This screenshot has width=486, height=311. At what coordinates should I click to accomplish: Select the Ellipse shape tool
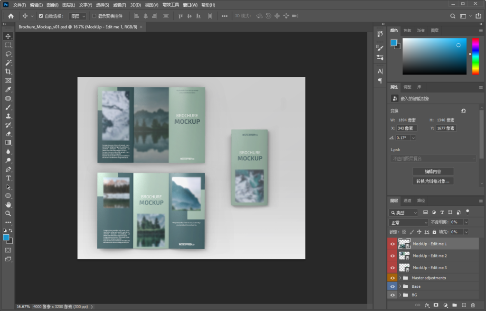(x=8, y=196)
